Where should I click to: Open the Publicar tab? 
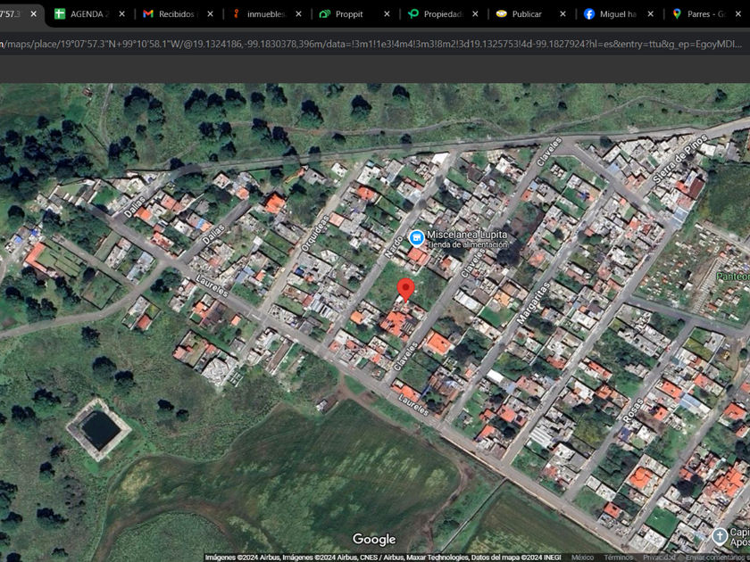coord(526,14)
